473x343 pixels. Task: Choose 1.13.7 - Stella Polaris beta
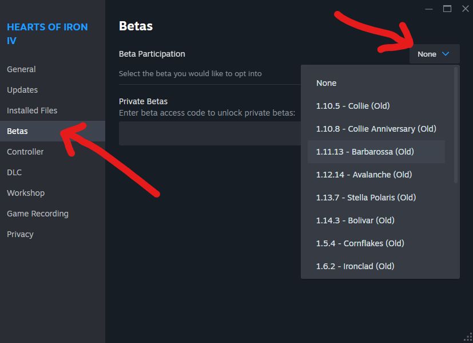365,198
